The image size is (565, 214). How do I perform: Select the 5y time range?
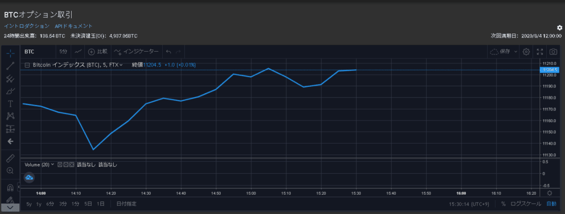coord(29,204)
